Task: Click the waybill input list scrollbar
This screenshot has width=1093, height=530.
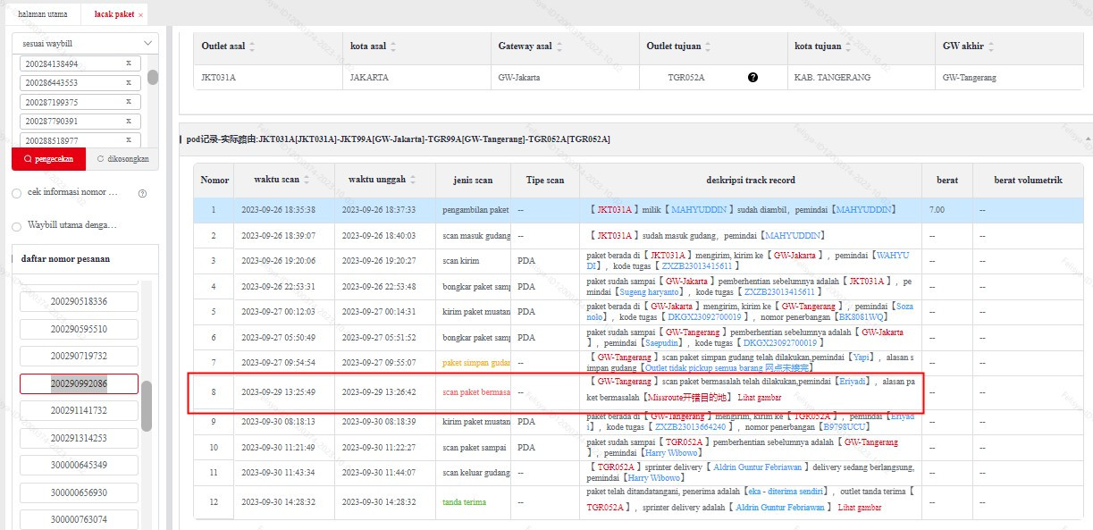Action: tap(153, 77)
